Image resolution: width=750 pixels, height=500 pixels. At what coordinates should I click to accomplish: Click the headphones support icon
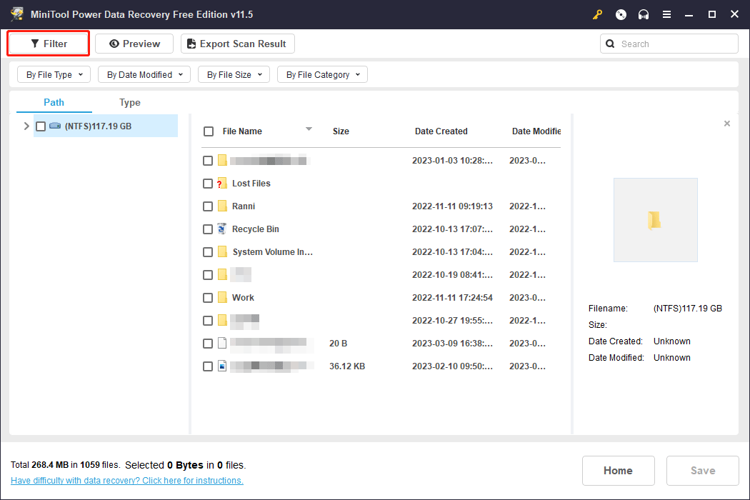(x=644, y=14)
